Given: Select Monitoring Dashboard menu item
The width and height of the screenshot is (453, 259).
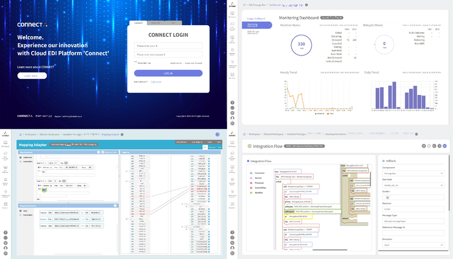Looking at the screenshot, I should [257, 25].
